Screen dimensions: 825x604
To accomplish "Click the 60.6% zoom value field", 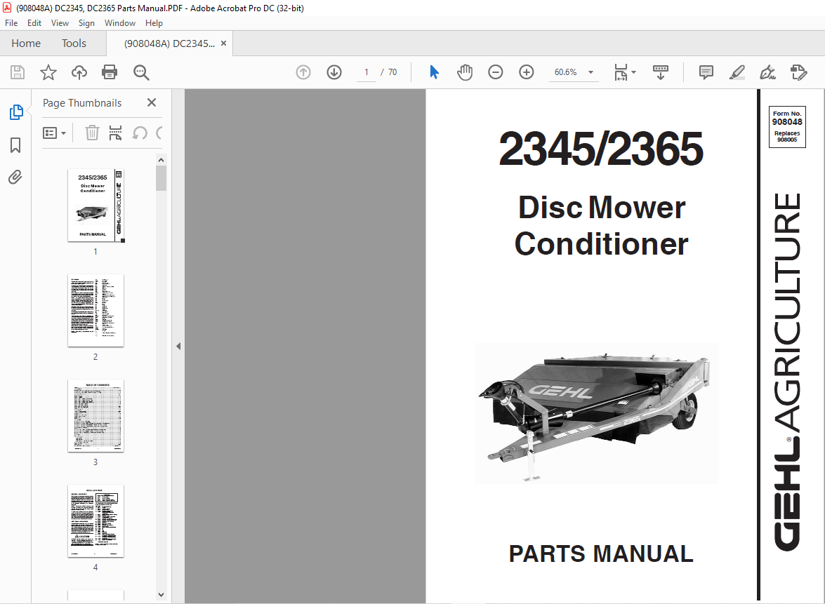I will [x=565, y=72].
